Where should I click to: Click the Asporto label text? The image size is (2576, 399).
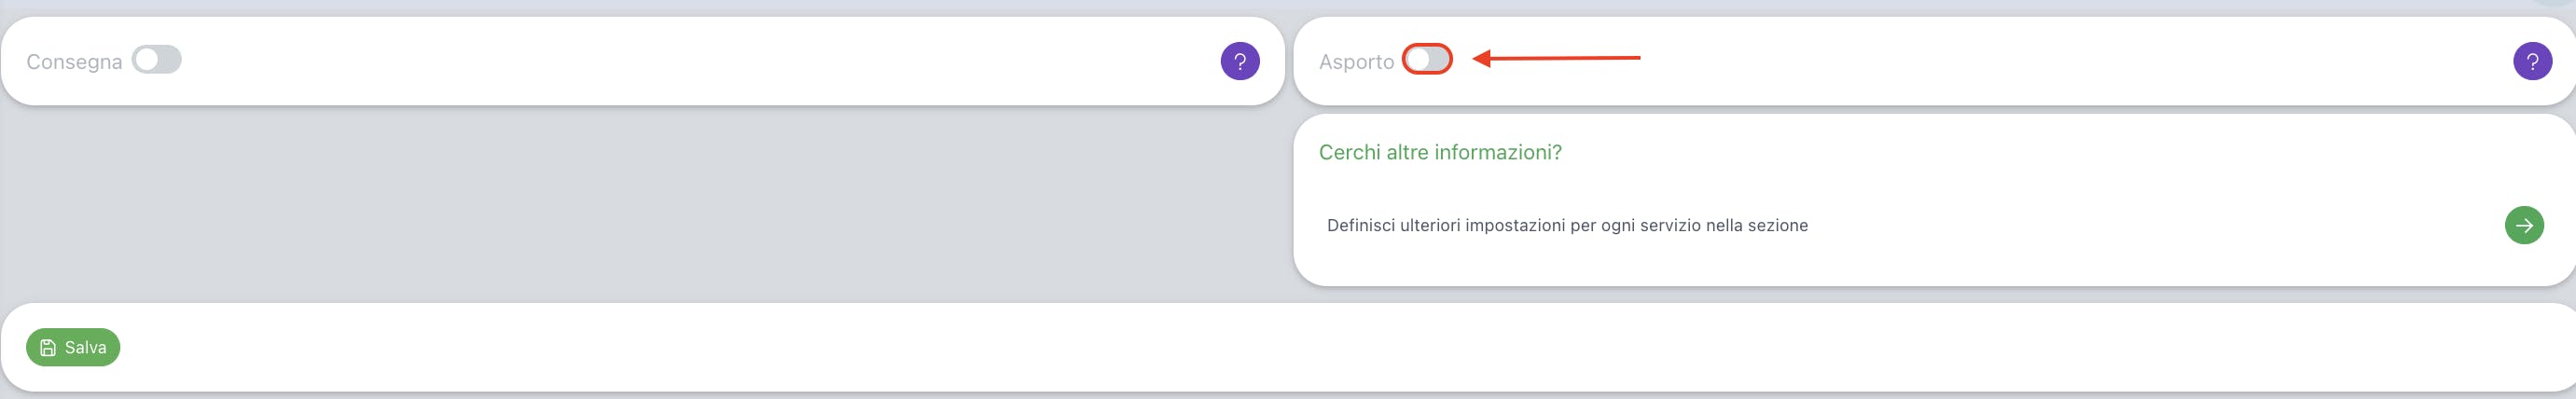pos(1356,62)
